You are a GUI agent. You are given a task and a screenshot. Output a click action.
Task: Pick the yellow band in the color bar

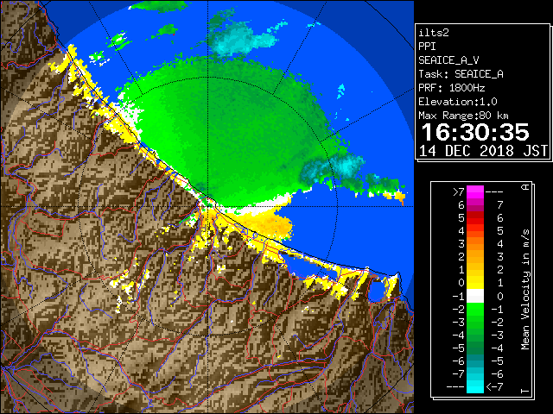pyautogui.click(x=475, y=283)
